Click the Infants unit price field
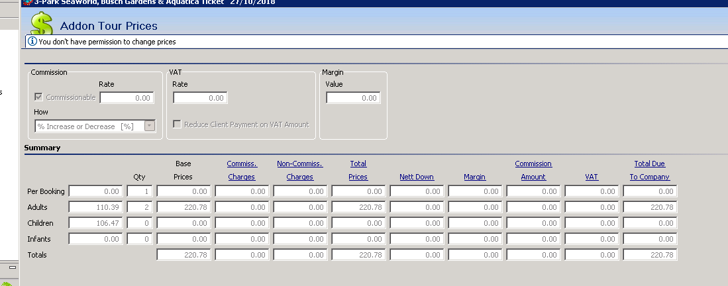Image resolution: width=728 pixels, height=286 pixels. tap(95, 238)
